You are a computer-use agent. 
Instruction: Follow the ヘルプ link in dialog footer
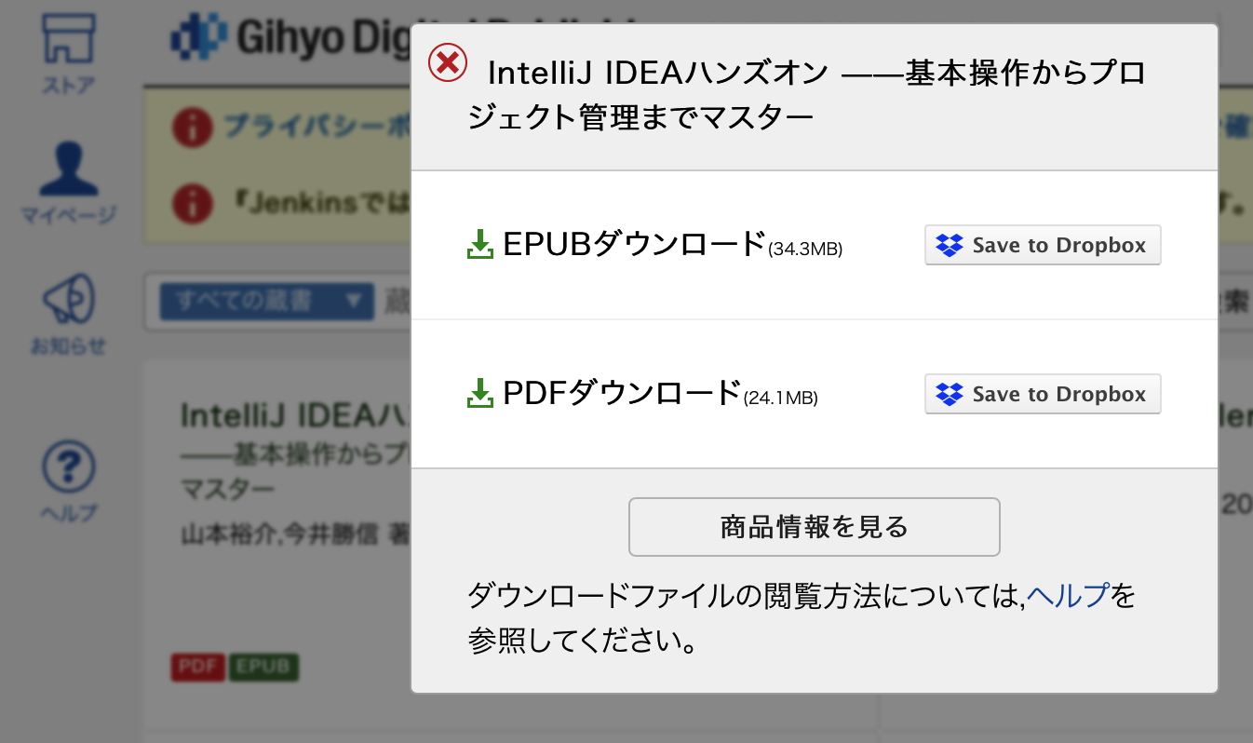pos(1069,594)
